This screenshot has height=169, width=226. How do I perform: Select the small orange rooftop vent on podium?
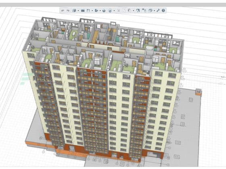(x=199, y=92)
